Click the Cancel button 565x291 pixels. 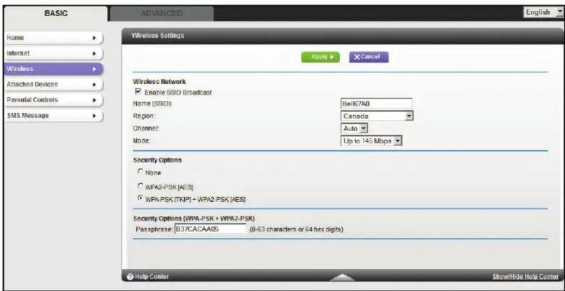tap(369, 57)
